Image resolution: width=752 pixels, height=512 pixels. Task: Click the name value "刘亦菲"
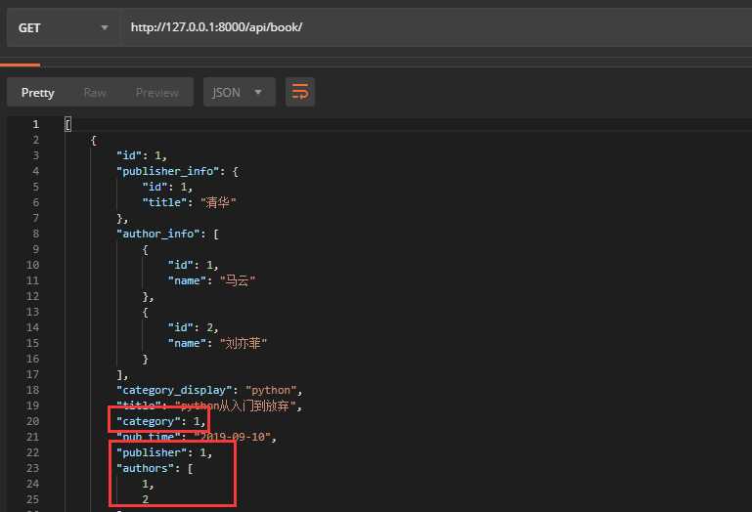click(243, 343)
